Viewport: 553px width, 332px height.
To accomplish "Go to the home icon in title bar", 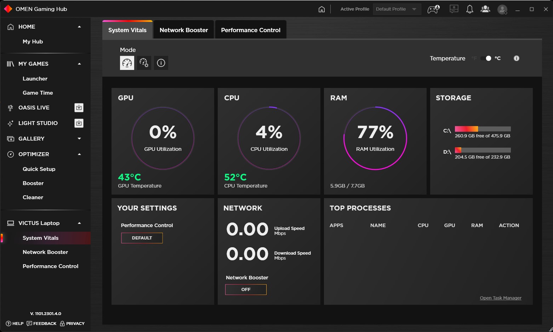I will [321, 9].
